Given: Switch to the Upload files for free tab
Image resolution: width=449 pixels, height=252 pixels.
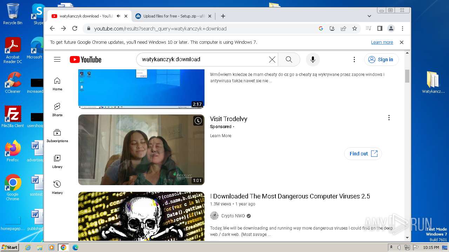Looking at the screenshot, I should pyautogui.click(x=174, y=16).
